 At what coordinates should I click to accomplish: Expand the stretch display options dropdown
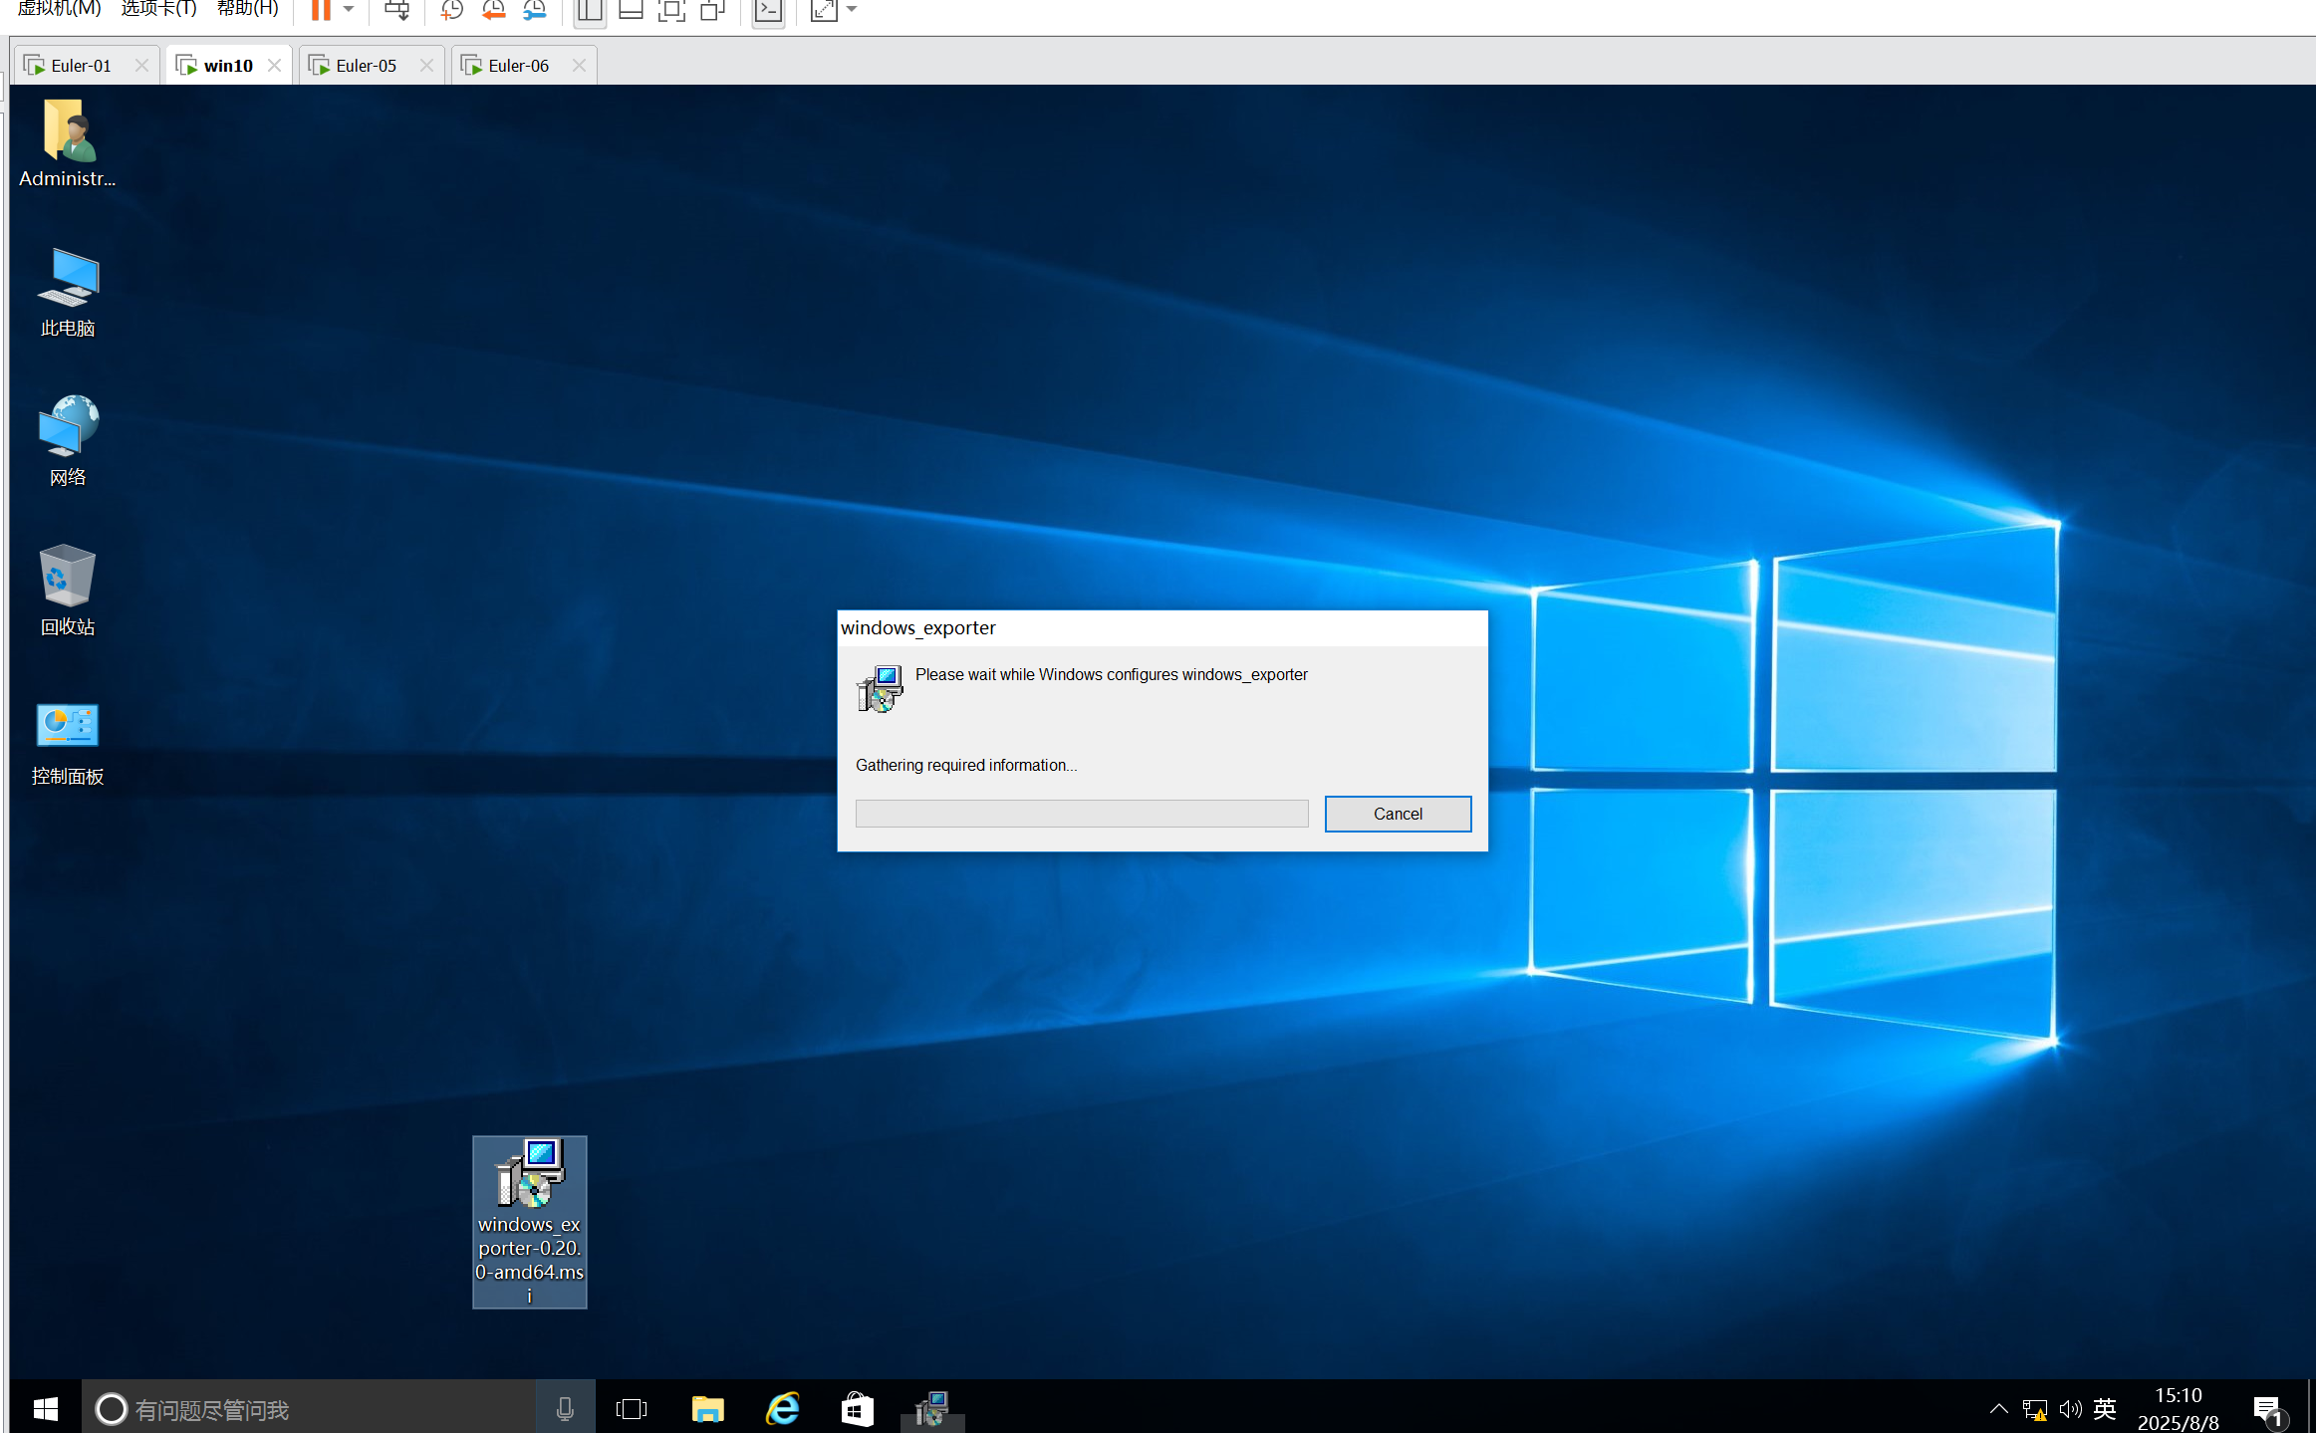852,10
